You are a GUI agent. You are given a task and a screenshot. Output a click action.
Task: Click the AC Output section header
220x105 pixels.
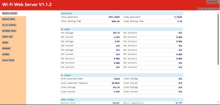point(122,75)
